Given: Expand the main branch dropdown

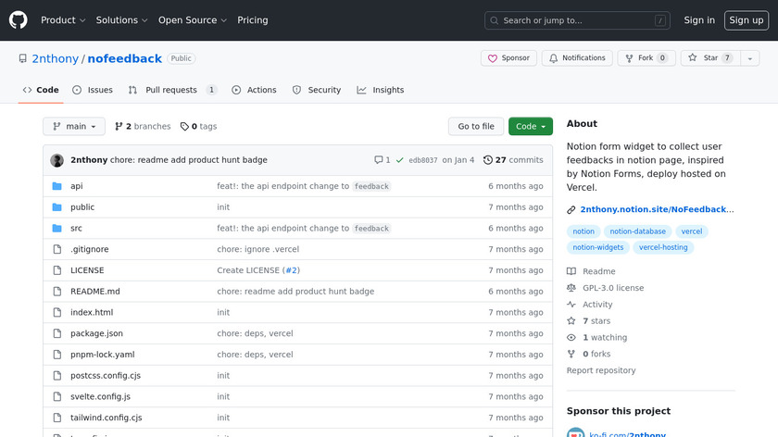Looking at the screenshot, I should click(74, 127).
